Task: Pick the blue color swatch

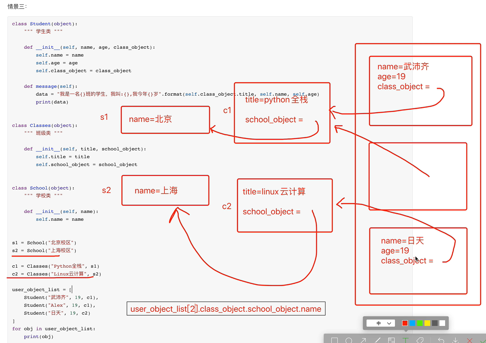Action: [x=412, y=323]
